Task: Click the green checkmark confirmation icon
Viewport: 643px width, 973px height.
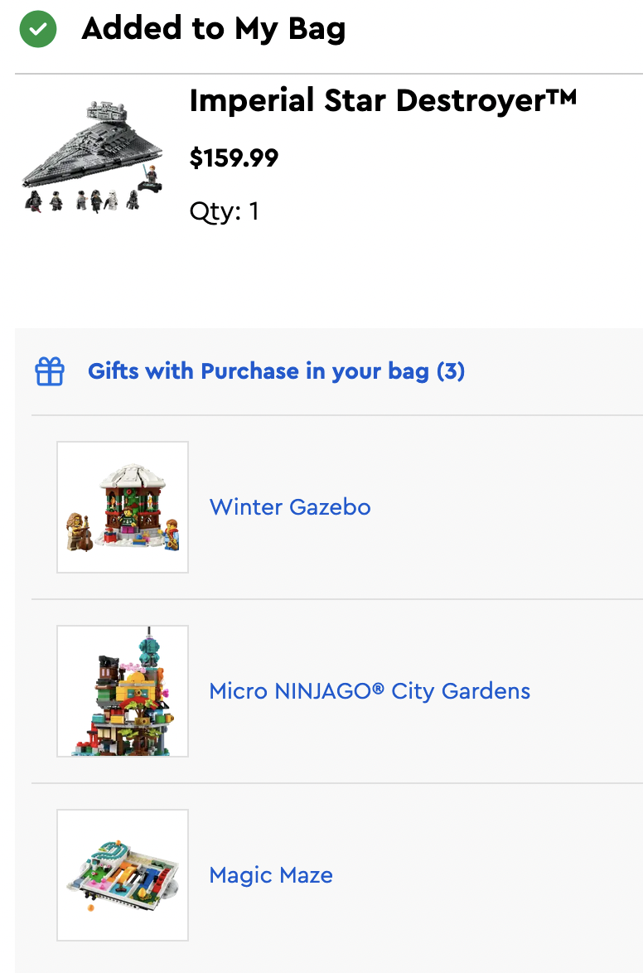Action: (x=38, y=30)
